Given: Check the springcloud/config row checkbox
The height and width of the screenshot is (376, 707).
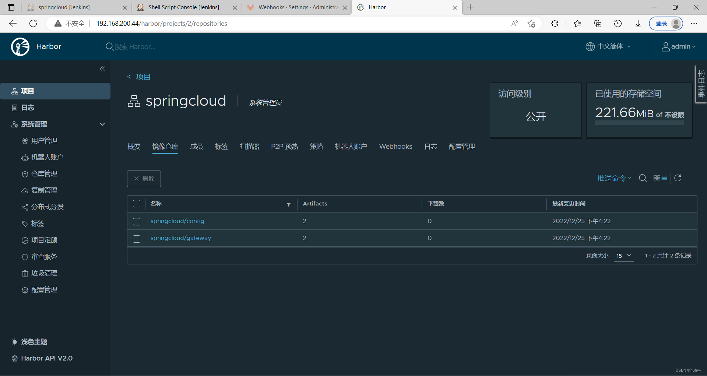Looking at the screenshot, I should pyautogui.click(x=137, y=221).
